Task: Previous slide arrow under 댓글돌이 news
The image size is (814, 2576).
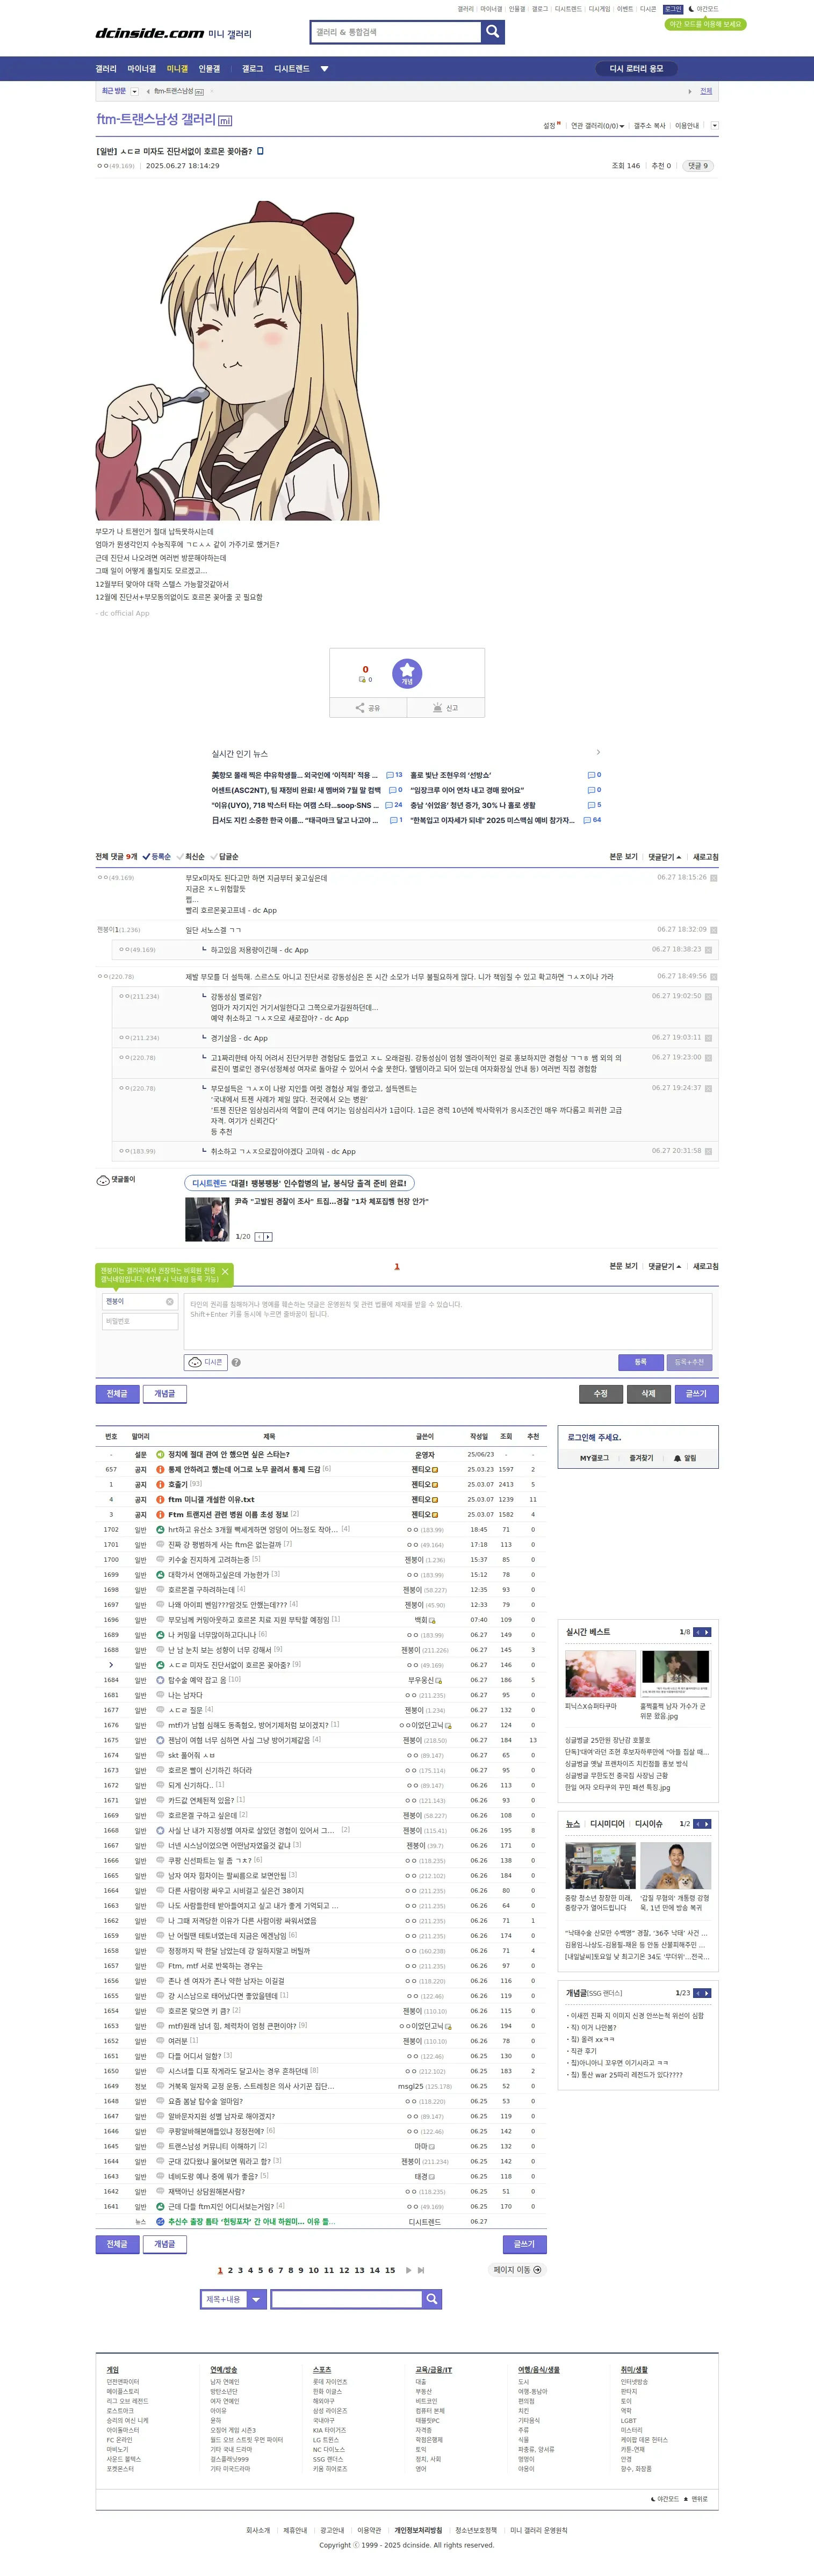Action: (259, 1236)
